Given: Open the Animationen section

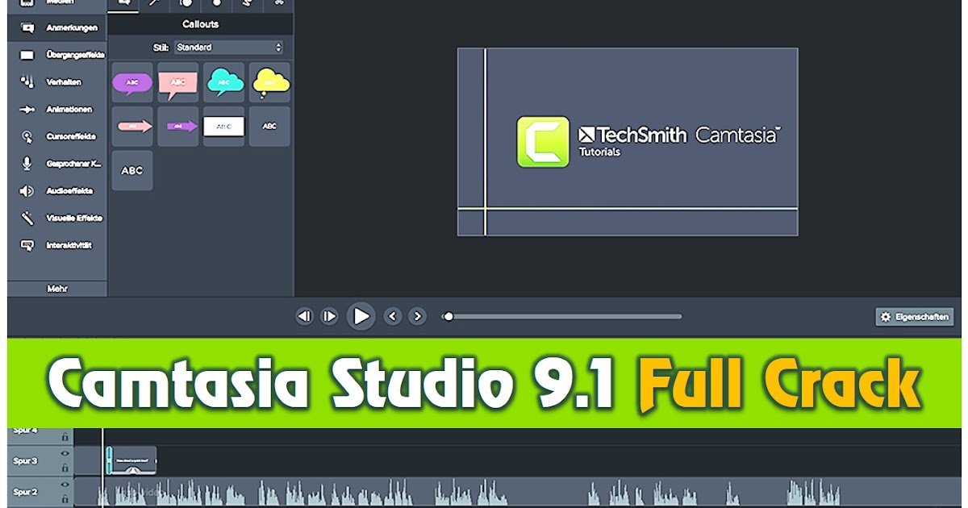Looking at the screenshot, I should pos(56,110).
